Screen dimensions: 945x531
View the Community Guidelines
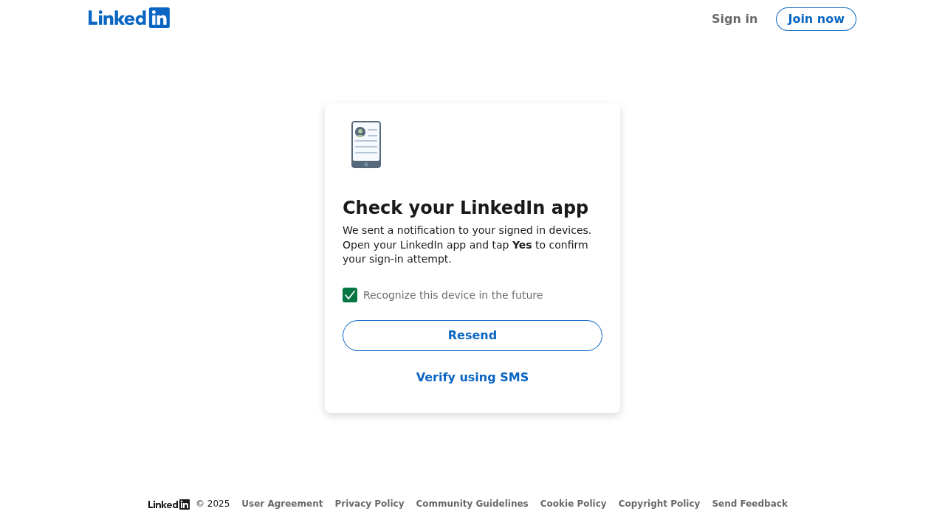pyautogui.click(x=472, y=504)
